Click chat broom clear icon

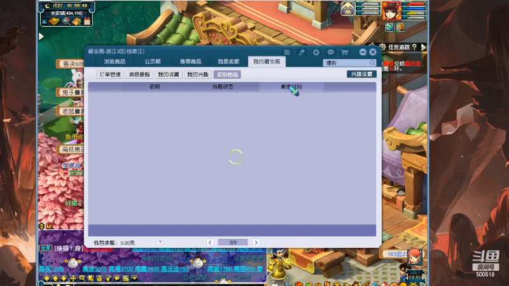(108, 278)
